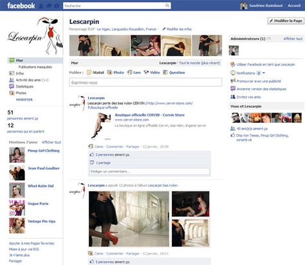The height and width of the screenshot is (265, 305).
Task: Click the Statistiques chart icon
Action: [12, 86]
